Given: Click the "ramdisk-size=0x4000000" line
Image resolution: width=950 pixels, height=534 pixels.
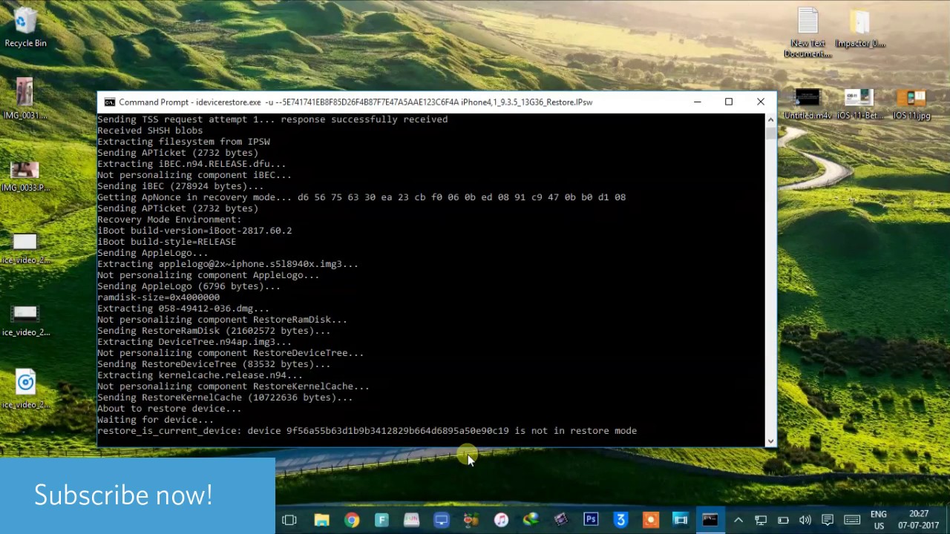Looking at the screenshot, I should 158,297.
